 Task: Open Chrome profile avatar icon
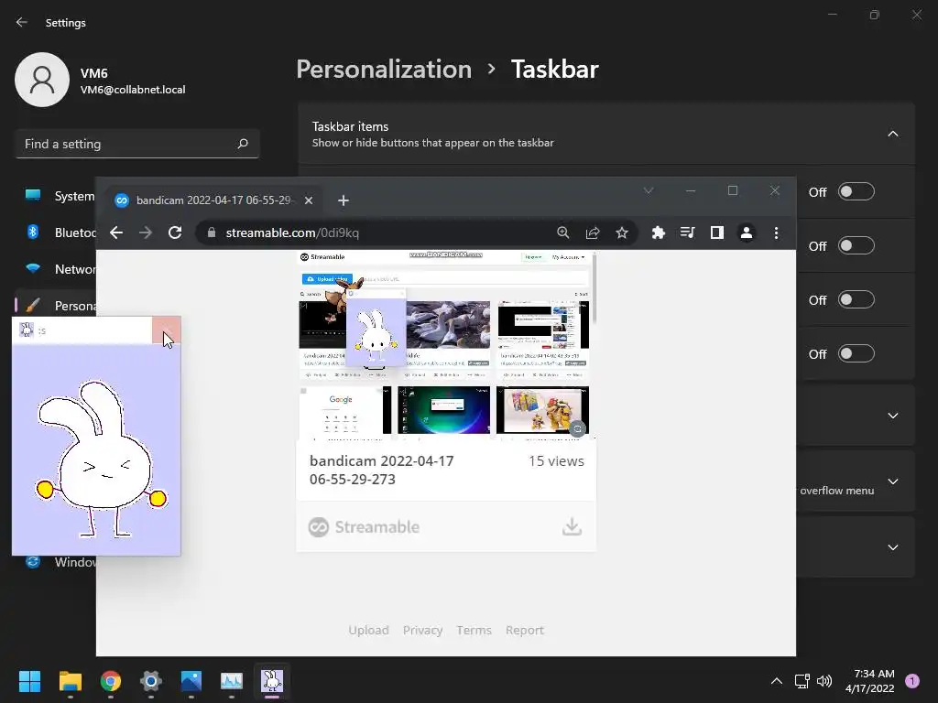pos(746,233)
